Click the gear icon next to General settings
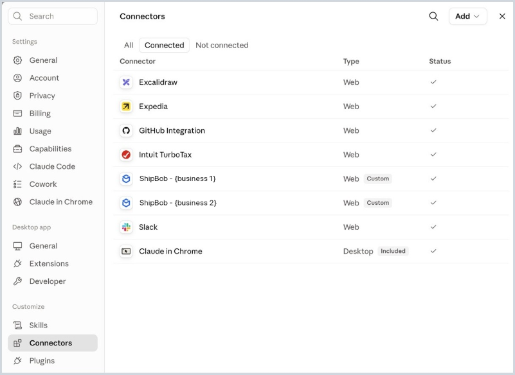The image size is (515, 375). click(x=17, y=60)
